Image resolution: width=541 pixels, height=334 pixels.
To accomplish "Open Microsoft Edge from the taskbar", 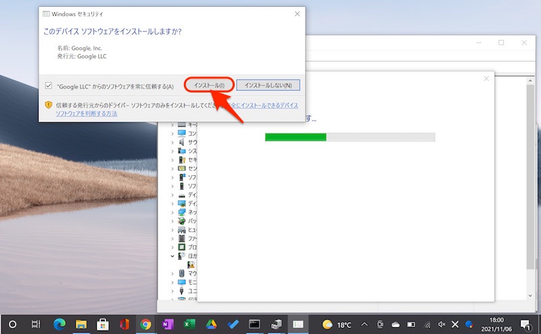I will click(x=59, y=324).
